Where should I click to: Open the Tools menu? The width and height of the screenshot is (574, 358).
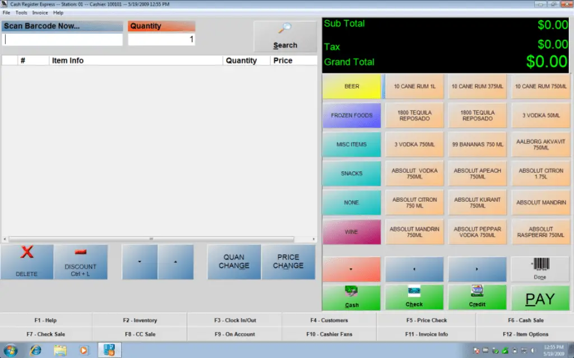pyautogui.click(x=21, y=12)
